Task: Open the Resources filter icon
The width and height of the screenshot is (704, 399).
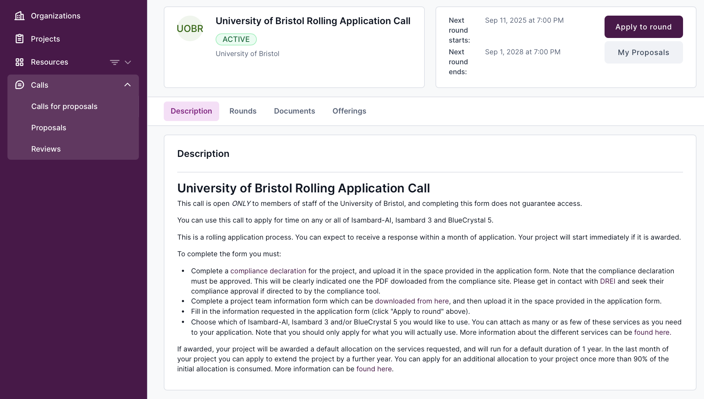Action: (114, 62)
